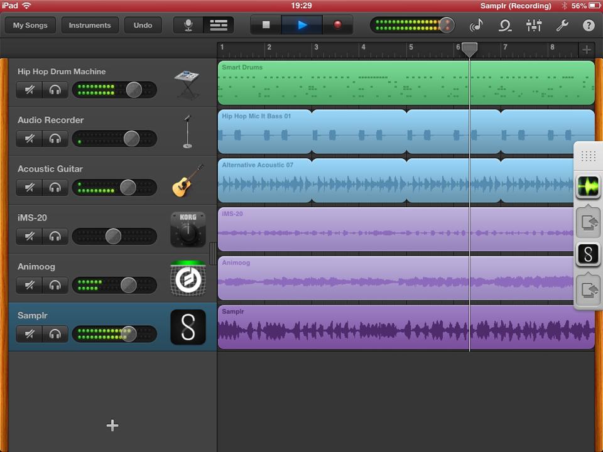
Task: Click the red Record button
Action: coord(337,25)
